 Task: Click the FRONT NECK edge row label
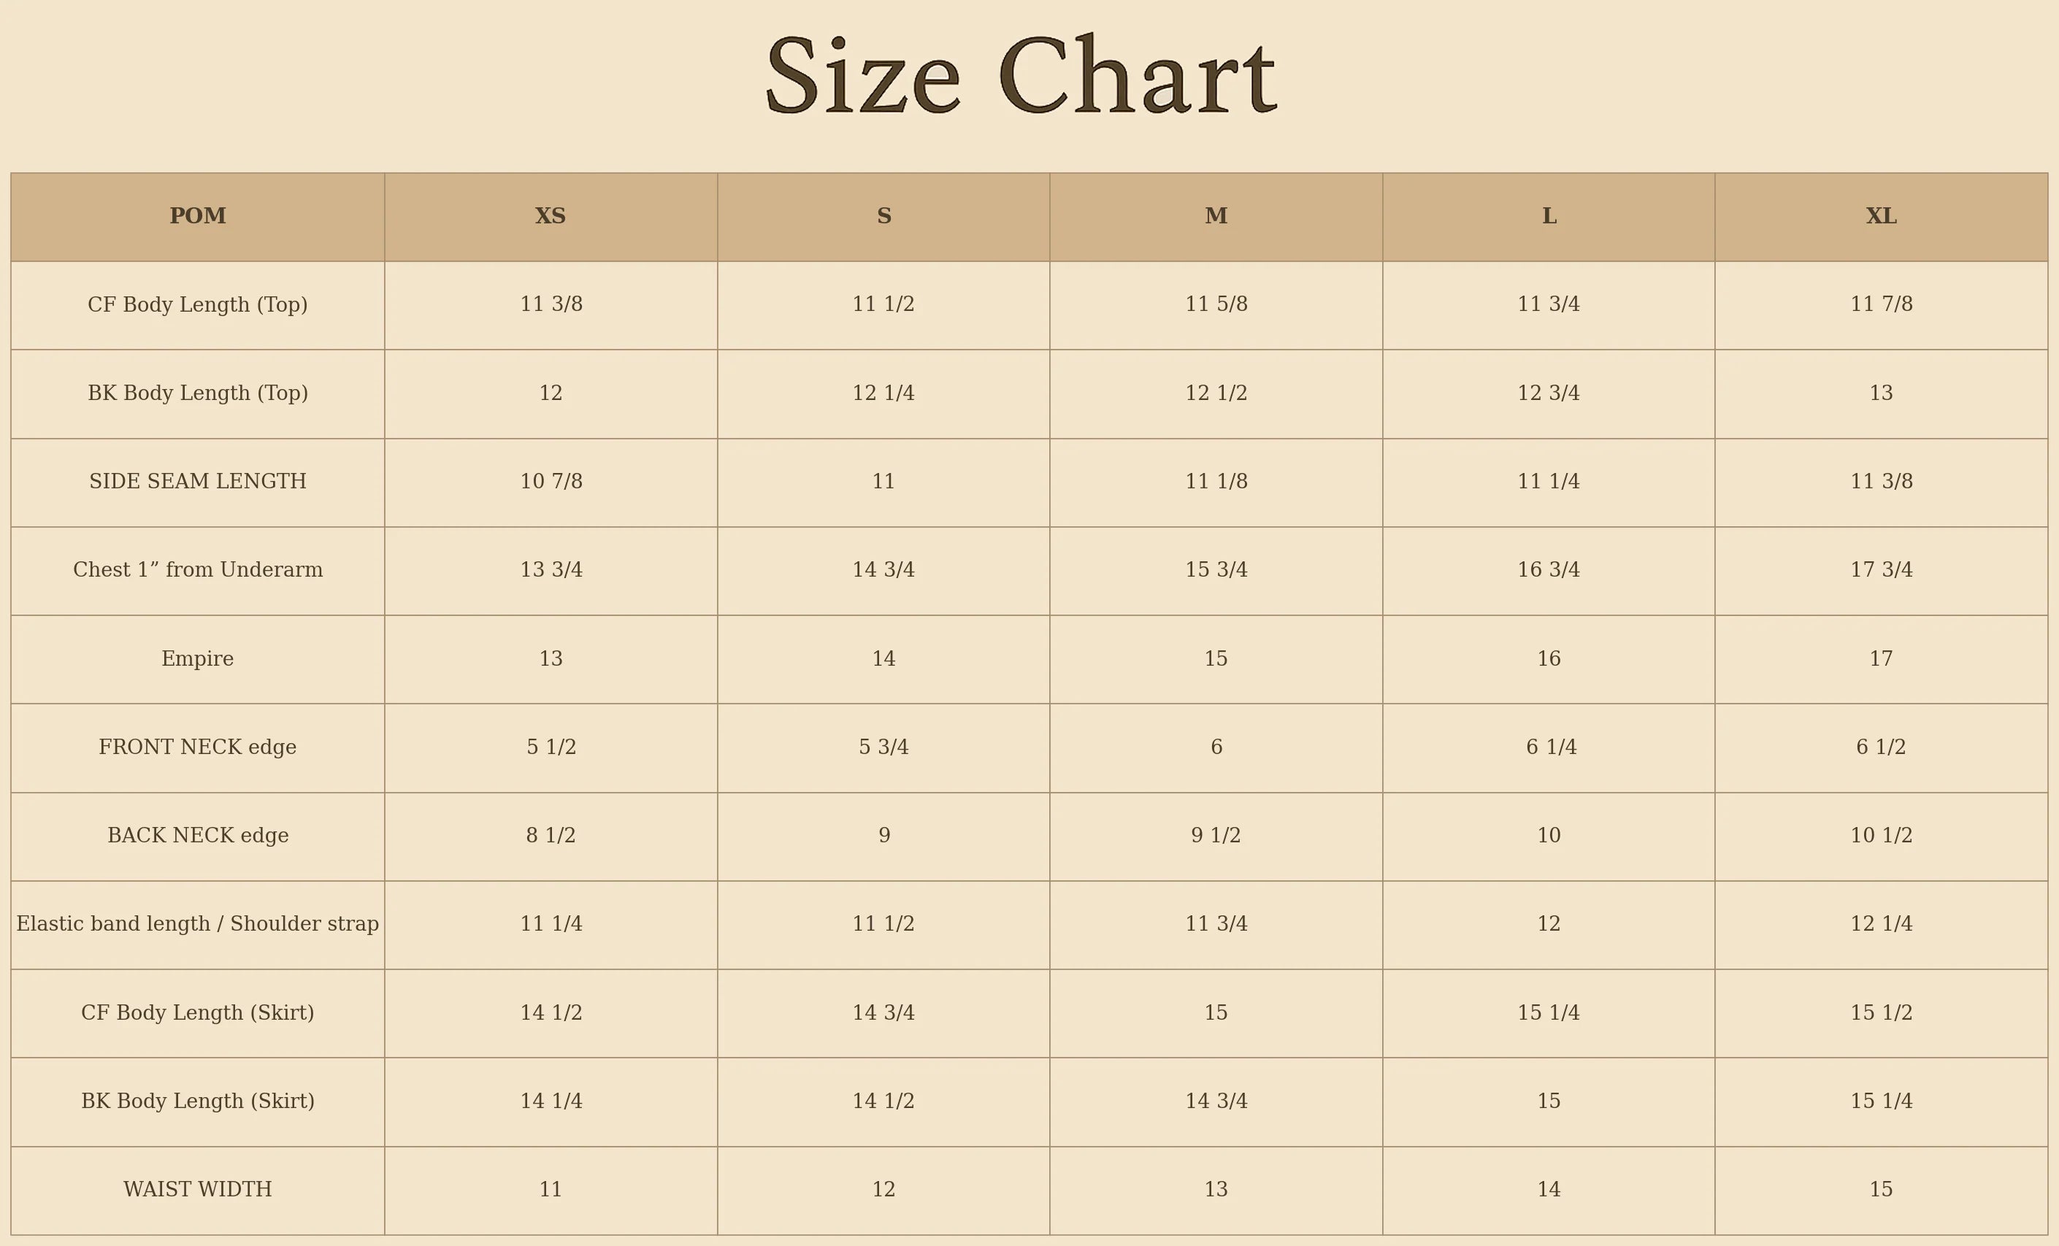(197, 747)
